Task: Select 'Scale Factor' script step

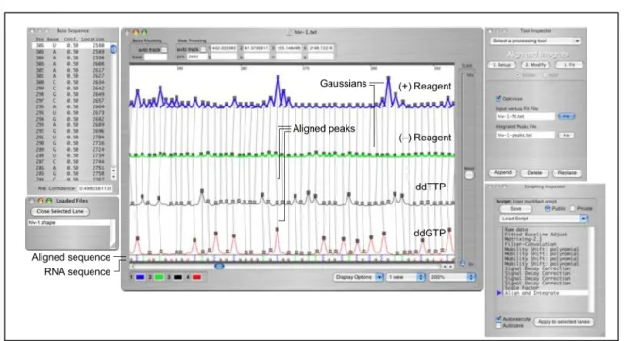Action: pos(521,288)
